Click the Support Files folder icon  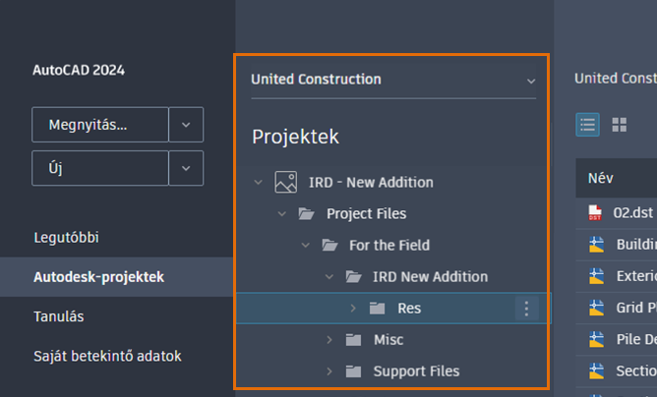tap(353, 371)
